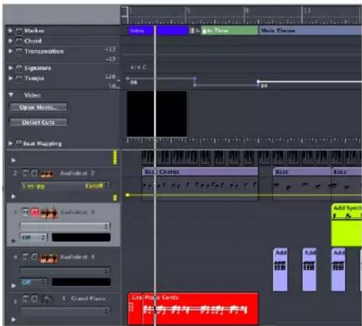The height and width of the screenshot is (326, 362).
Task: Collapse the Video global track
Action: (11, 95)
